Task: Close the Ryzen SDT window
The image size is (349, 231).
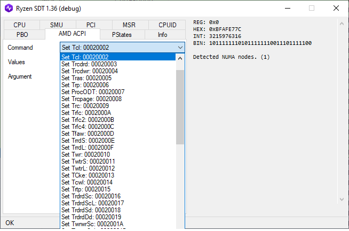Action: 336,8
